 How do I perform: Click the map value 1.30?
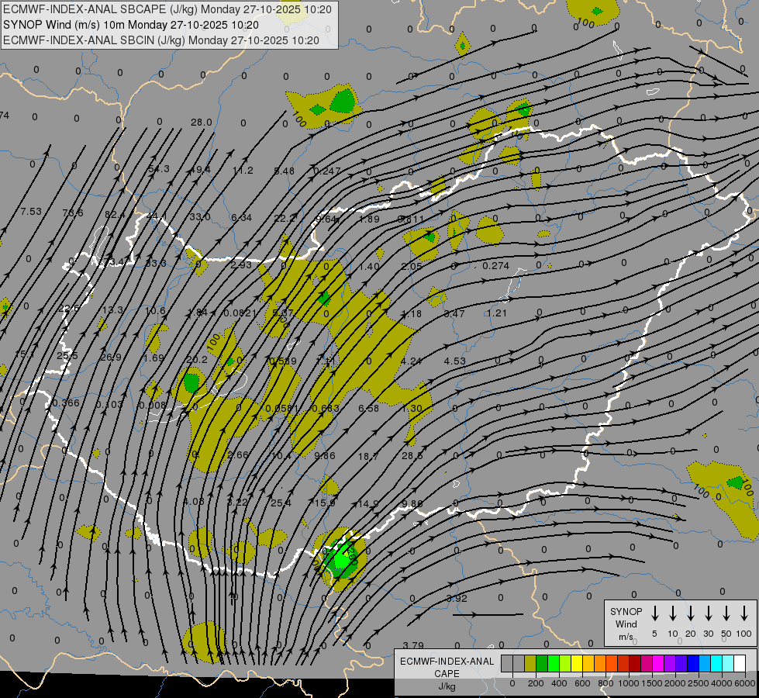click(x=412, y=409)
